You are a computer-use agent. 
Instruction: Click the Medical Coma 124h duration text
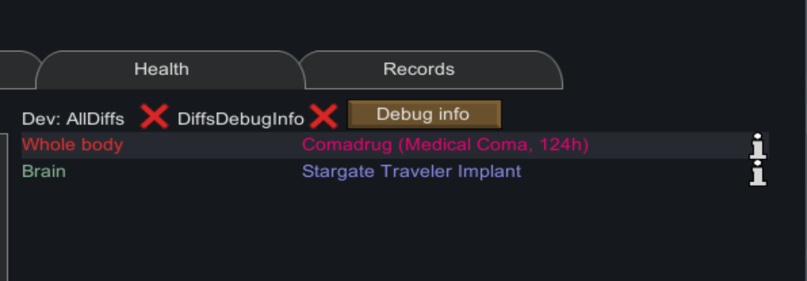coord(500,145)
